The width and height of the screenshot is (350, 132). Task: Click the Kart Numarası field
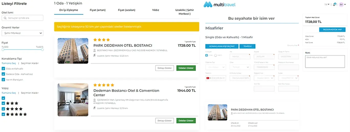pyautogui.click(x=289, y=89)
